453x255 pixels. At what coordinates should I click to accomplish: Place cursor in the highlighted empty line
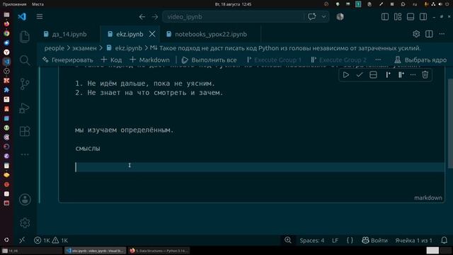[260, 167]
